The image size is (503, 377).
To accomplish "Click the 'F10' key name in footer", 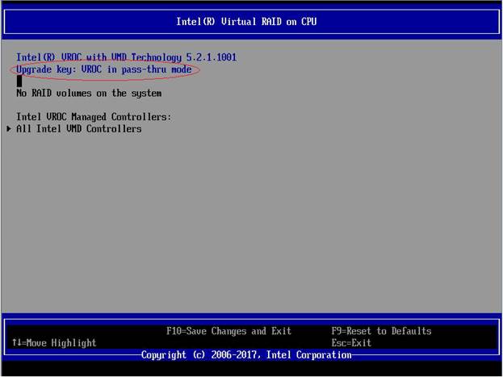I will [174, 331].
